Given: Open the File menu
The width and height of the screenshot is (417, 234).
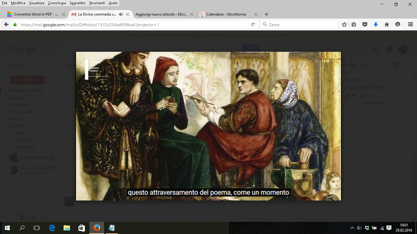Looking at the screenshot, I should (x=5, y=3).
